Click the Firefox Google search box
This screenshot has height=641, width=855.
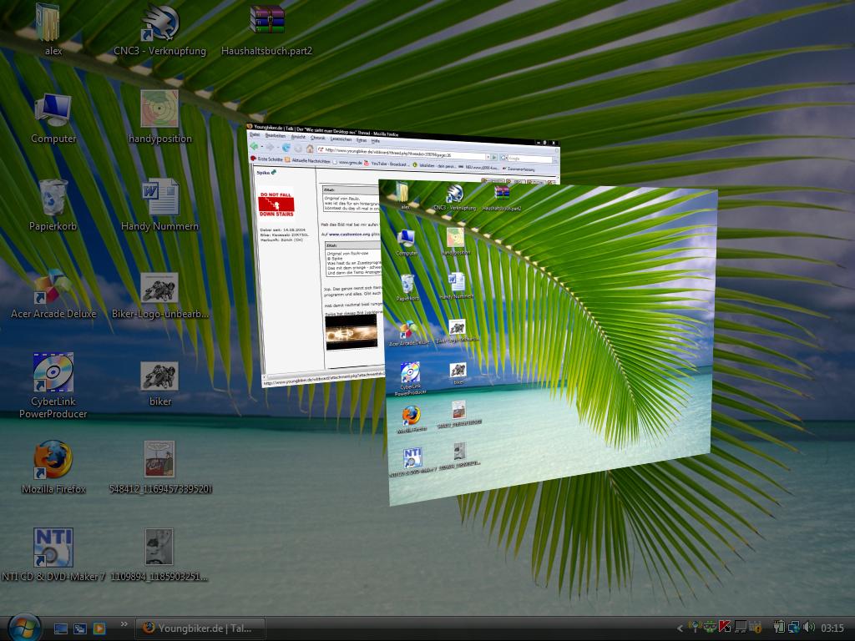529,159
